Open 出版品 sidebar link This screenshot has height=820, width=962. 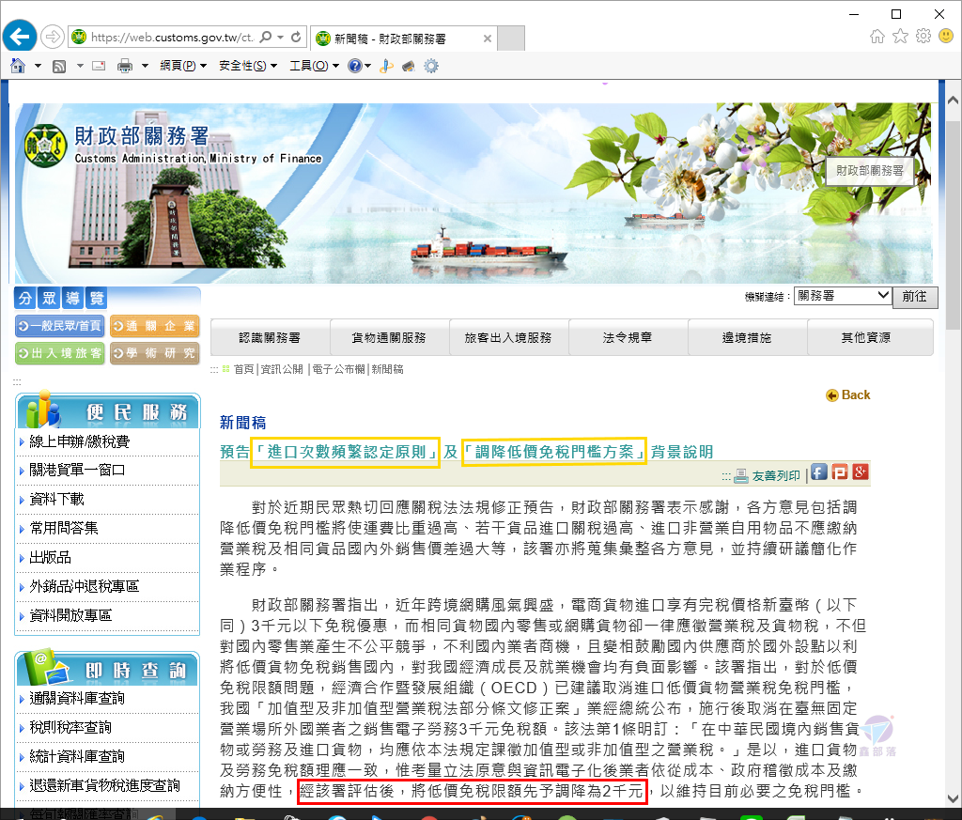point(51,558)
